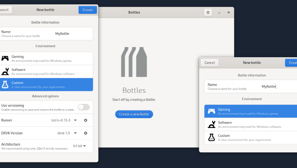Click the Software tools icon in left dialog
297x168 pixels.
[5, 72]
